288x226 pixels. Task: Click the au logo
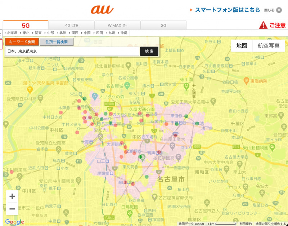[102, 10]
